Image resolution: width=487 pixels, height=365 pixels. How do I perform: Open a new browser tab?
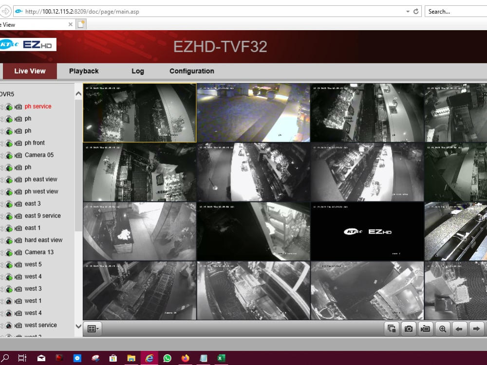(x=81, y=24)
